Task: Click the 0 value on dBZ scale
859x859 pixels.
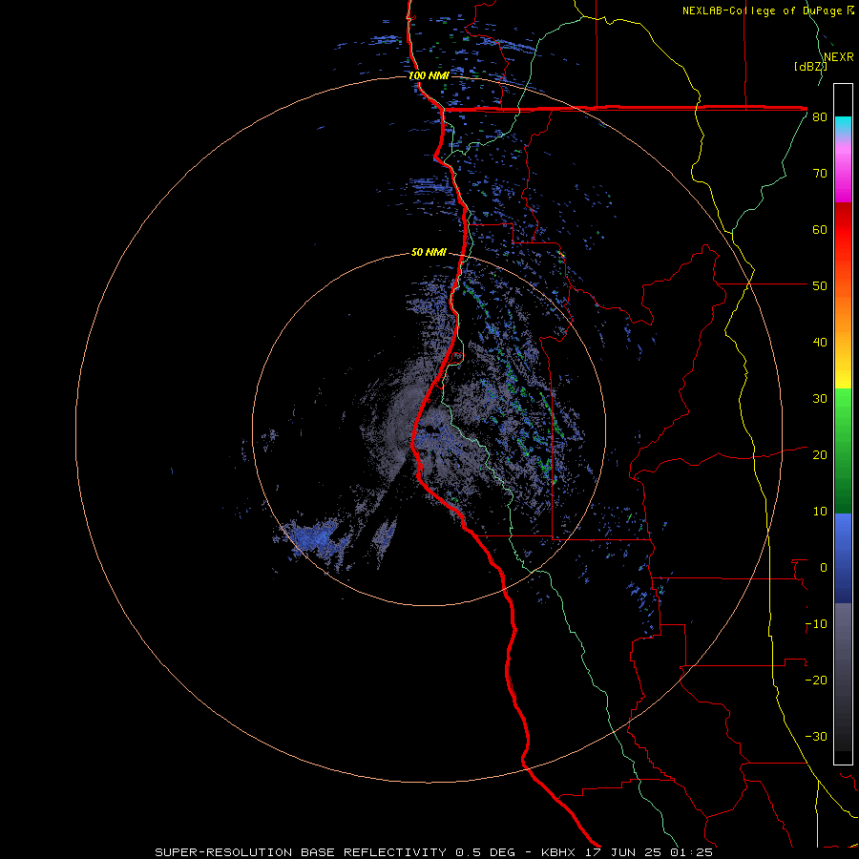Action: [x=824, y=568]
